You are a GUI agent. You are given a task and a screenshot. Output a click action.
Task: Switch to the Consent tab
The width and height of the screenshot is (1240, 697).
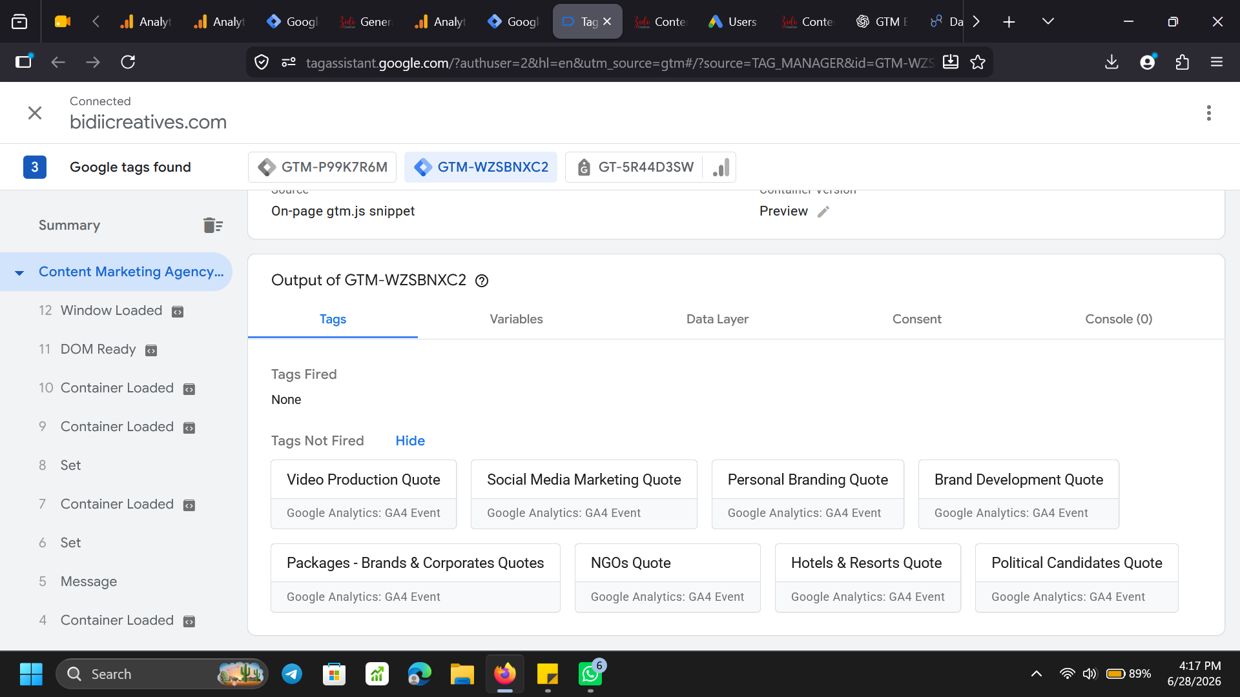[x=916, y=319]
